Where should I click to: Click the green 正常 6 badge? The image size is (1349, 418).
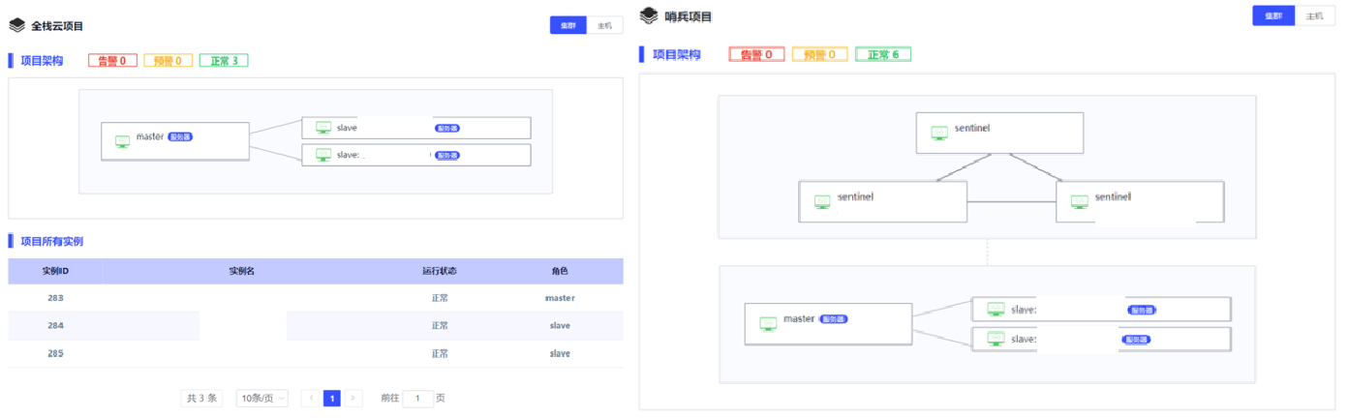[883, 54]
